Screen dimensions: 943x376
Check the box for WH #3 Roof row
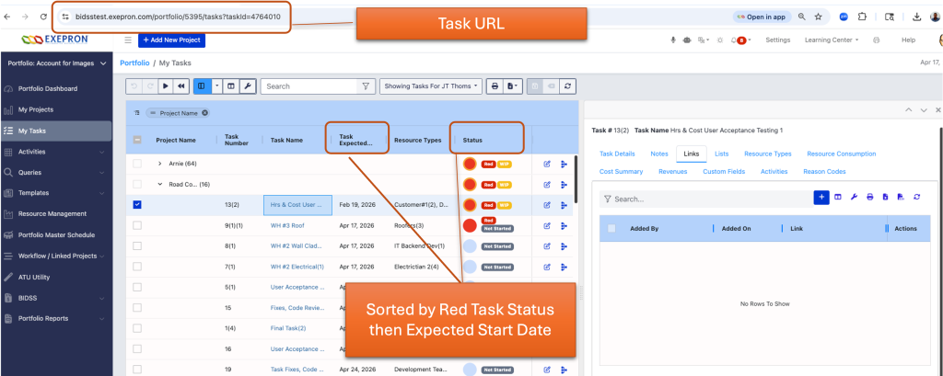pos(137,225)
